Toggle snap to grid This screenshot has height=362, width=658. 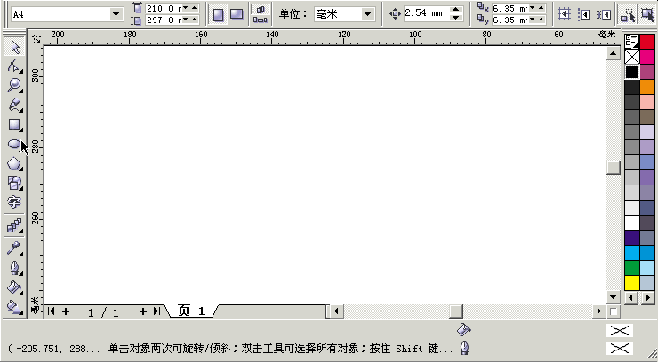(x=564, y=15)
